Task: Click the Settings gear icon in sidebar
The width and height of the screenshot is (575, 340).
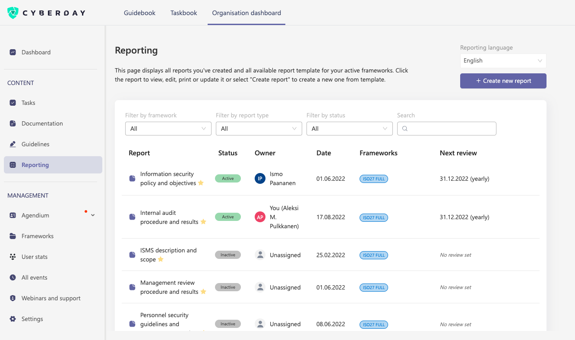Action: (x=13, y=319)
